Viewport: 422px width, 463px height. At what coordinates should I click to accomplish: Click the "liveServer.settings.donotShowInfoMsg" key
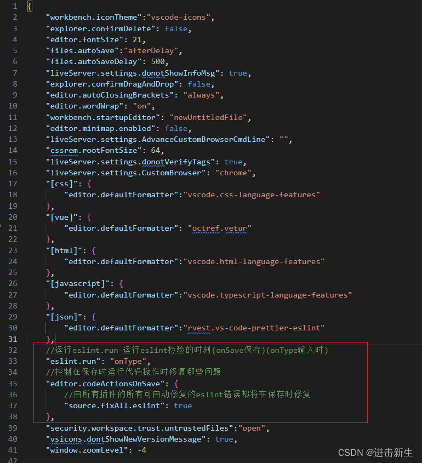(x=133, y=73)
